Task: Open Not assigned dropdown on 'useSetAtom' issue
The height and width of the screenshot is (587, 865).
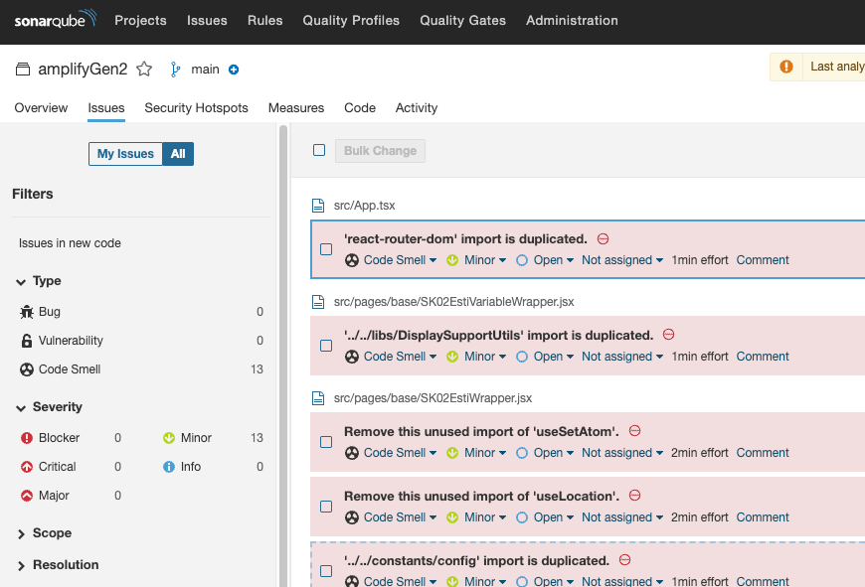Action: point(622,453)
